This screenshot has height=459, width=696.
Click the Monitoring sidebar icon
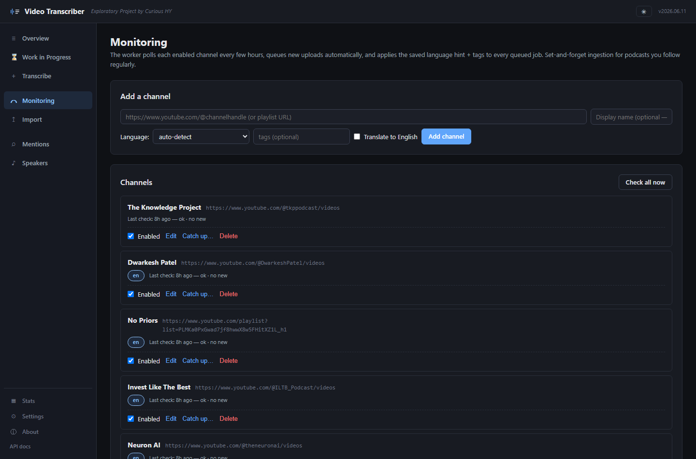[x=14, y=101]
